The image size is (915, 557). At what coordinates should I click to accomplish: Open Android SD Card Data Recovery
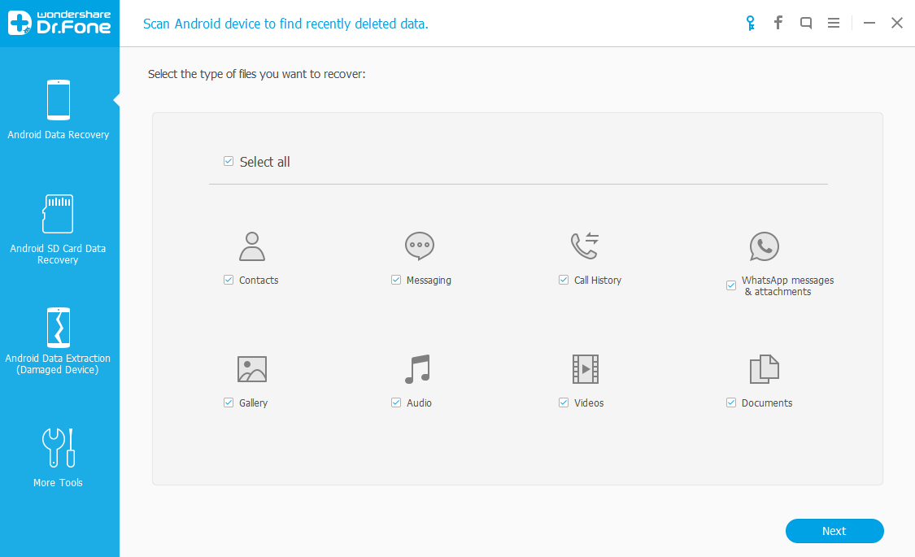(58, 230)
